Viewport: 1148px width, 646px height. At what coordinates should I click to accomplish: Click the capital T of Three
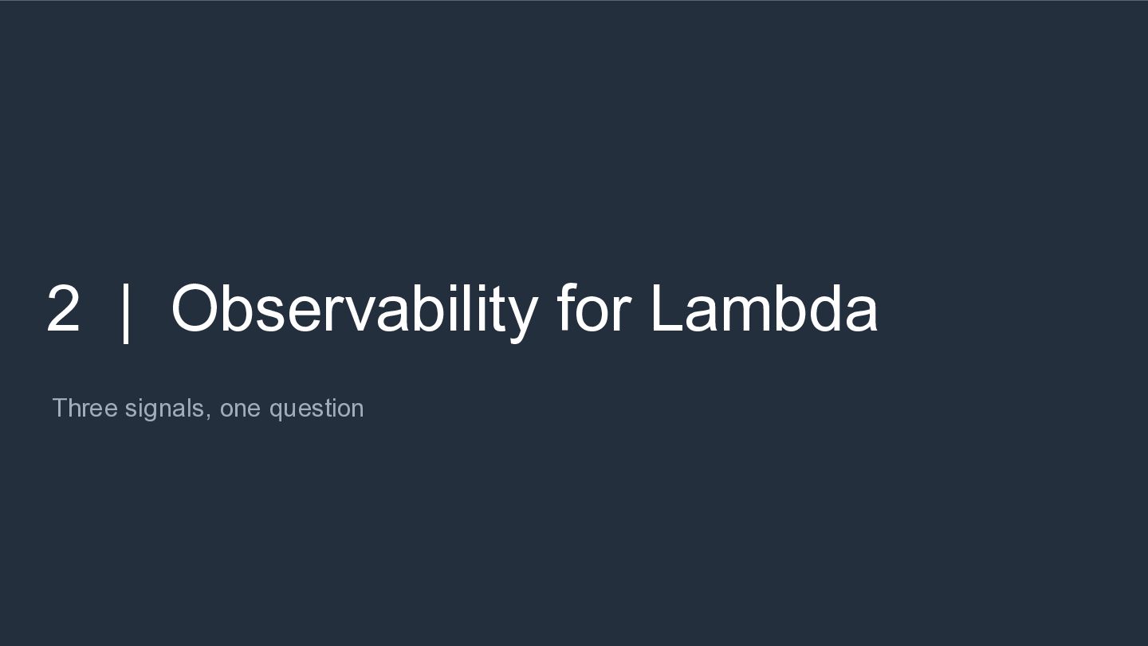pos(60,408)
